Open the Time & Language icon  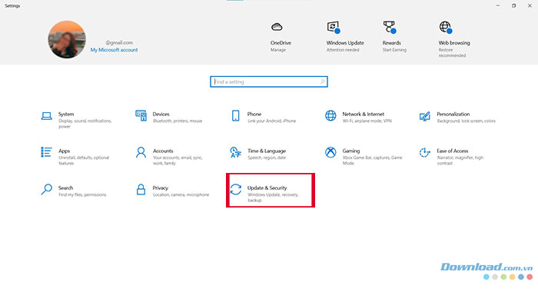coord(236,152)
